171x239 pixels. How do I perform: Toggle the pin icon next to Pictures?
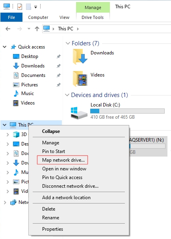[59, 85]
